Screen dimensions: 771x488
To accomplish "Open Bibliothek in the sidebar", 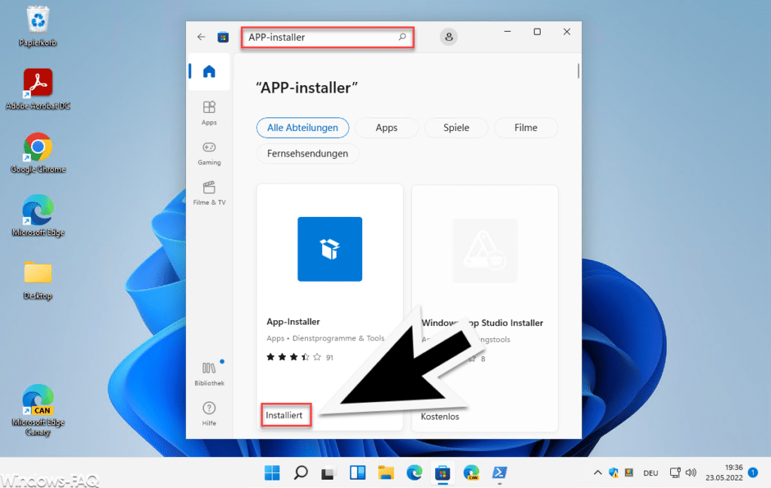I will point(209,374).
